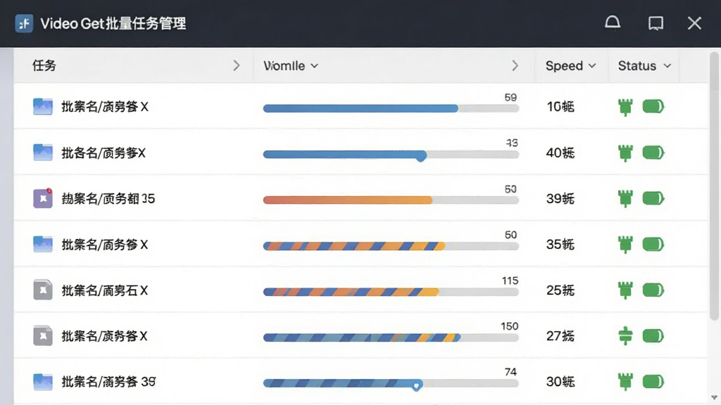Click the 任务 column header label
This screenshot has height=405, width=721.
coord(44,65)
